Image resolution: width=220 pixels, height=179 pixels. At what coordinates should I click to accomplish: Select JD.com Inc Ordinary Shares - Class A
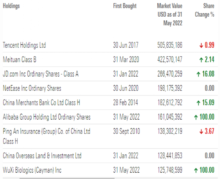click(41, 74)
